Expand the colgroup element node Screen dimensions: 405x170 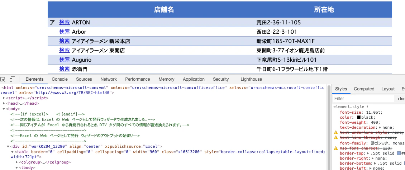click(x=17, y=162)
